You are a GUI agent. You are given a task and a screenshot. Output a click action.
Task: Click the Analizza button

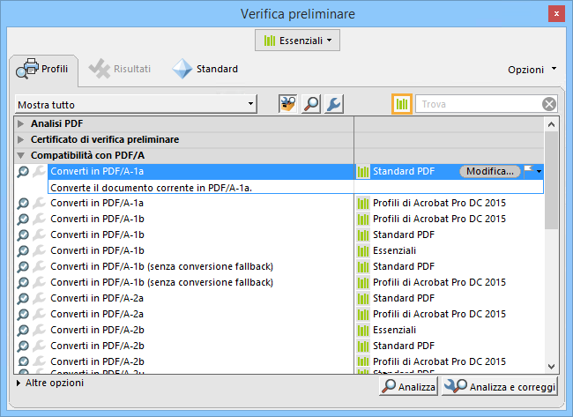407,387
